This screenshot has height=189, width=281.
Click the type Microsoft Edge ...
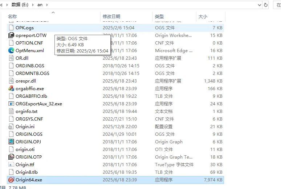(174, 51)
